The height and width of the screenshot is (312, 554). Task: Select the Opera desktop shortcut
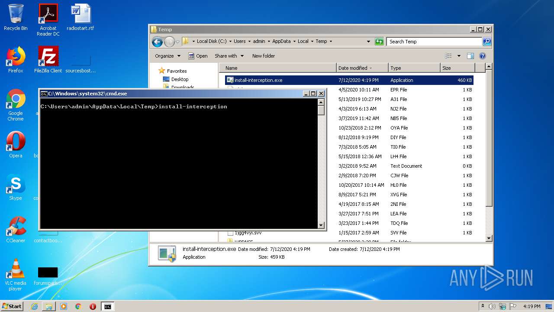click(16, 145)
